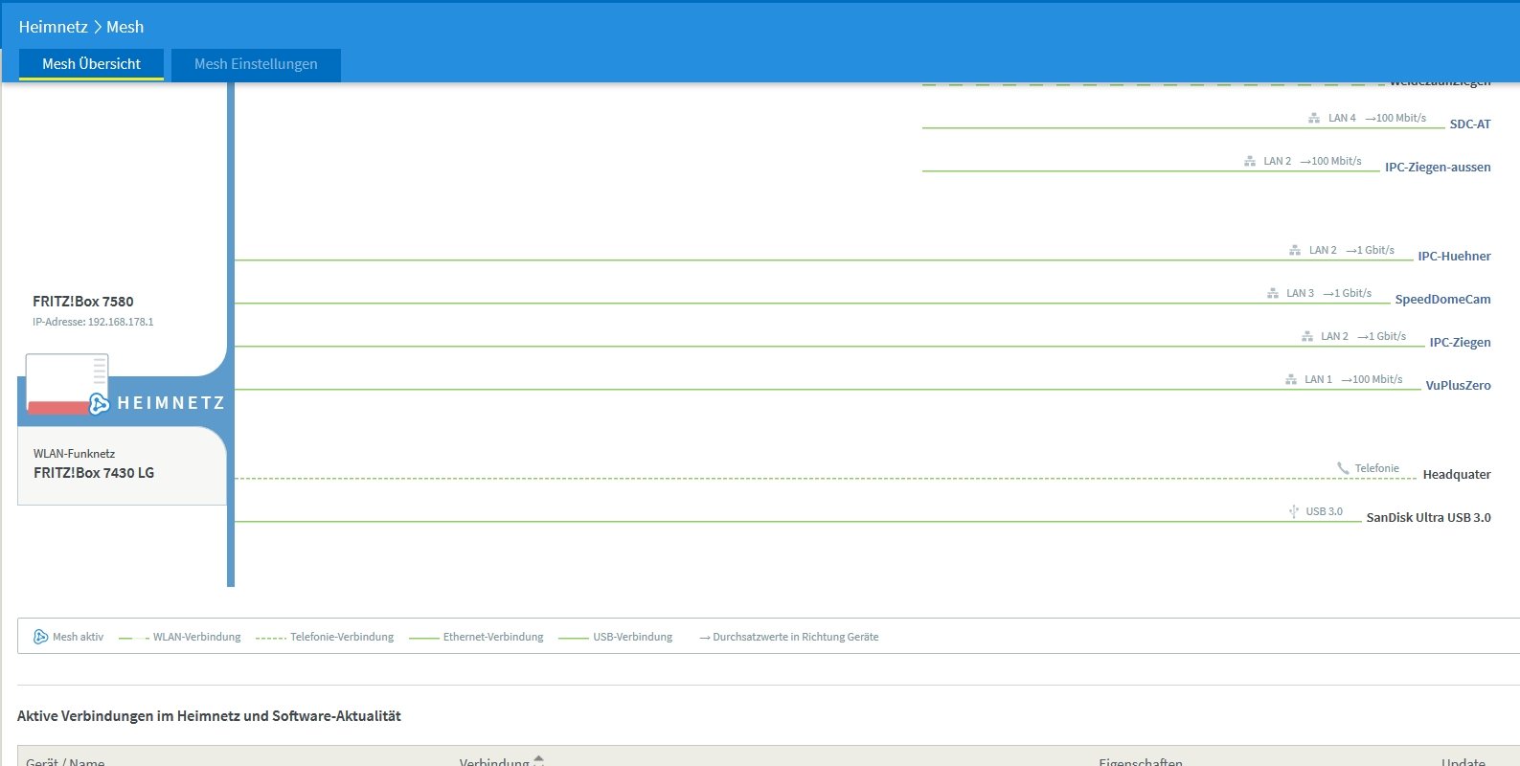Open FRITZ!Box 7580 device name

[83, 301]
